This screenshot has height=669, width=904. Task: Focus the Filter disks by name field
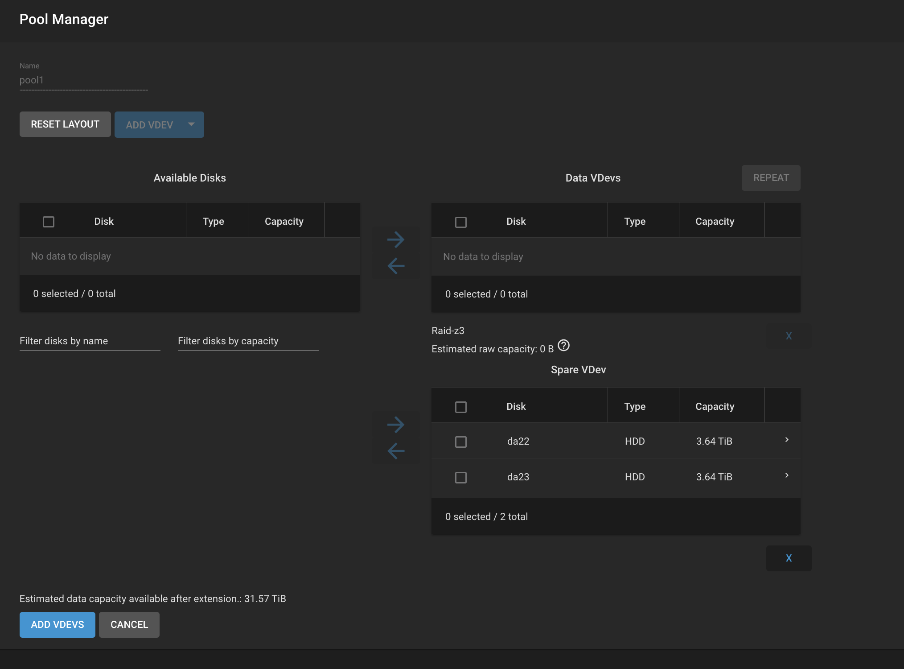click(90, 341)
